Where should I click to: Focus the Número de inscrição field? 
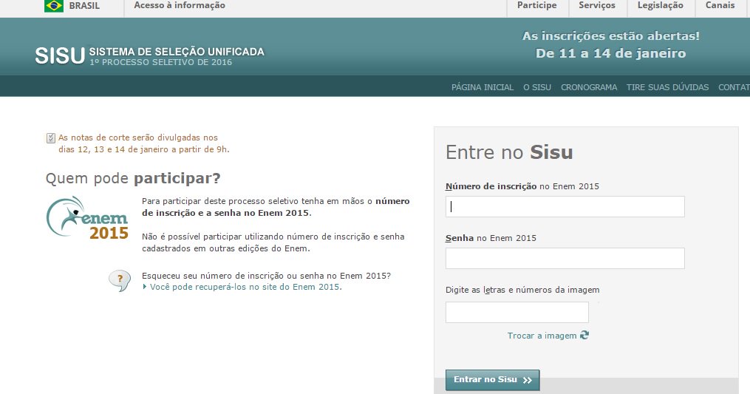coord(565,206)
